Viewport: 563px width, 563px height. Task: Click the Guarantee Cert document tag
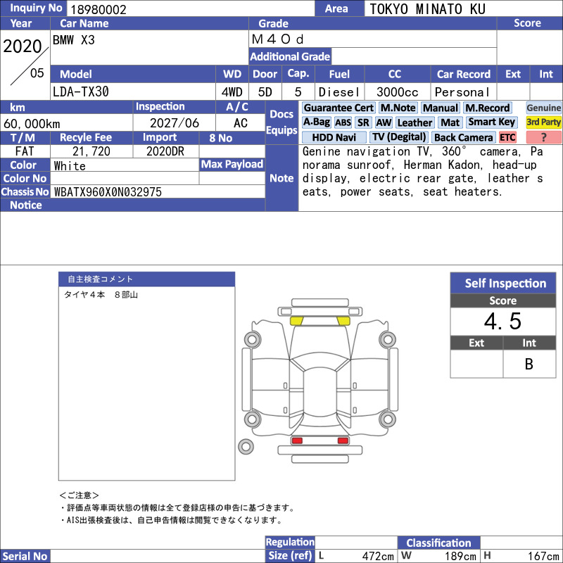(339, 108)
